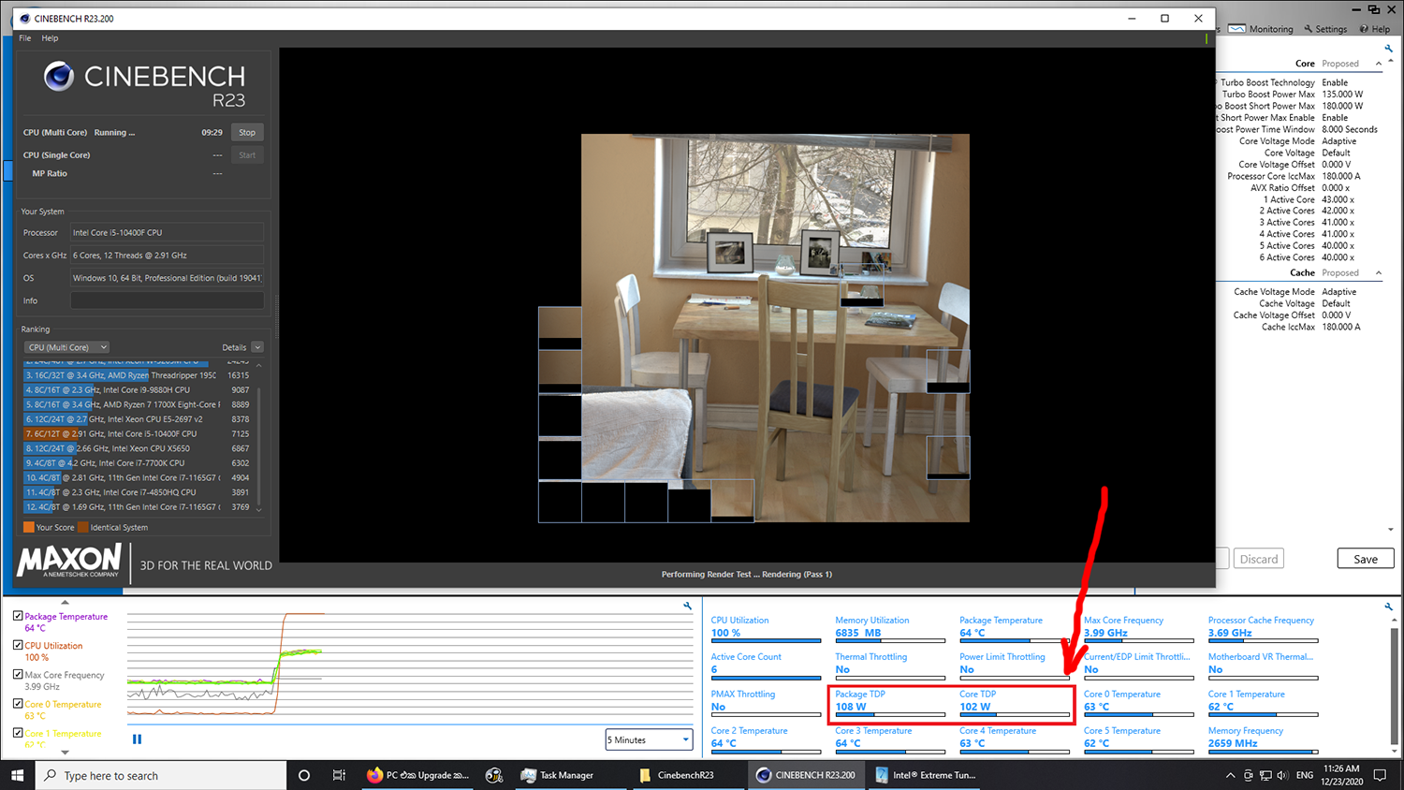The height and width of the screenshot is (790, 1404).
Task: Expand the ranking Details dropdown arrow
Action: tap(257, 347)
